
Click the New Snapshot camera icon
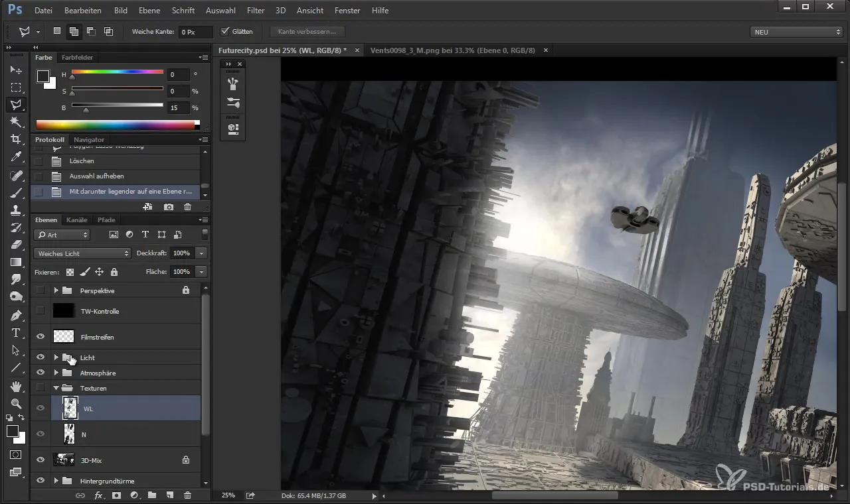pos(169,208)
